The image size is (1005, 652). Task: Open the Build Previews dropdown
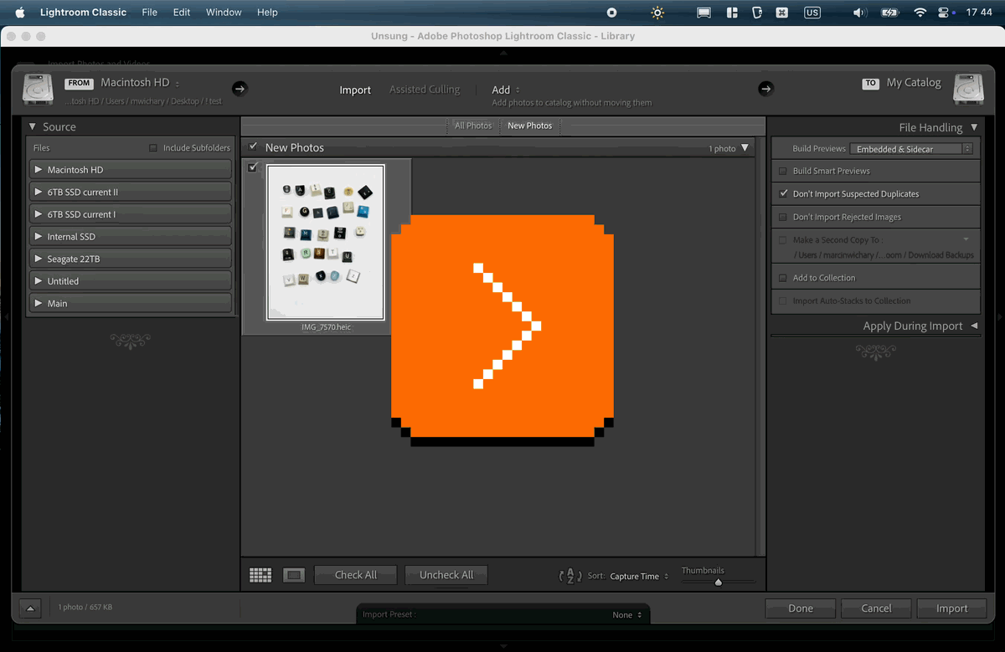[911, 149]
